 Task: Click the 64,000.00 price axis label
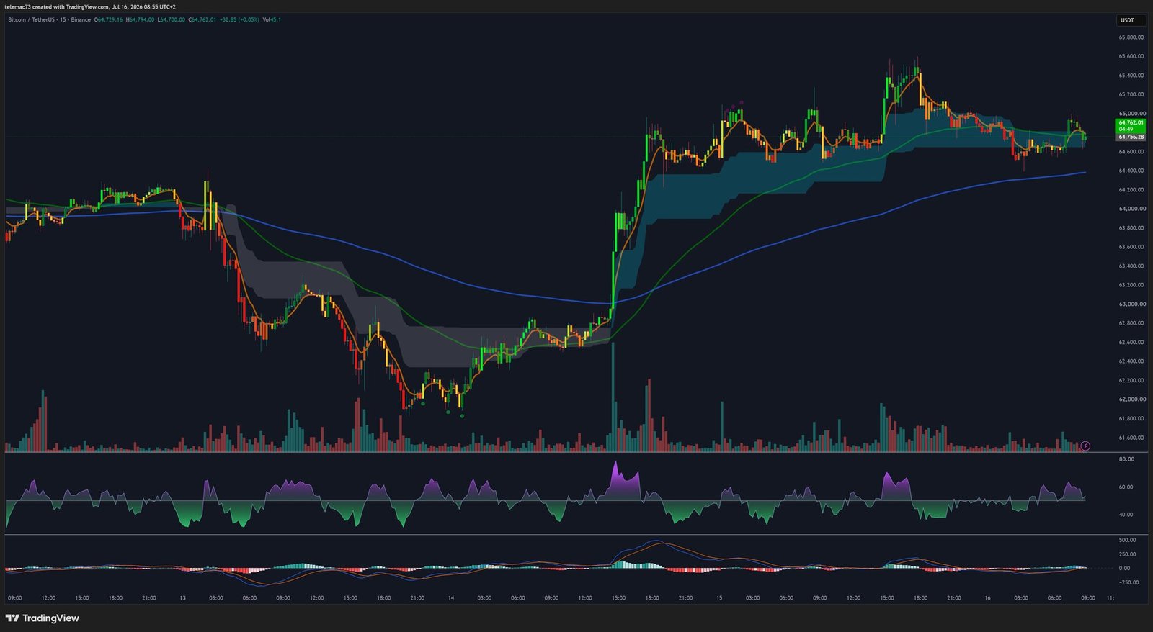(x=1131, y=209)
